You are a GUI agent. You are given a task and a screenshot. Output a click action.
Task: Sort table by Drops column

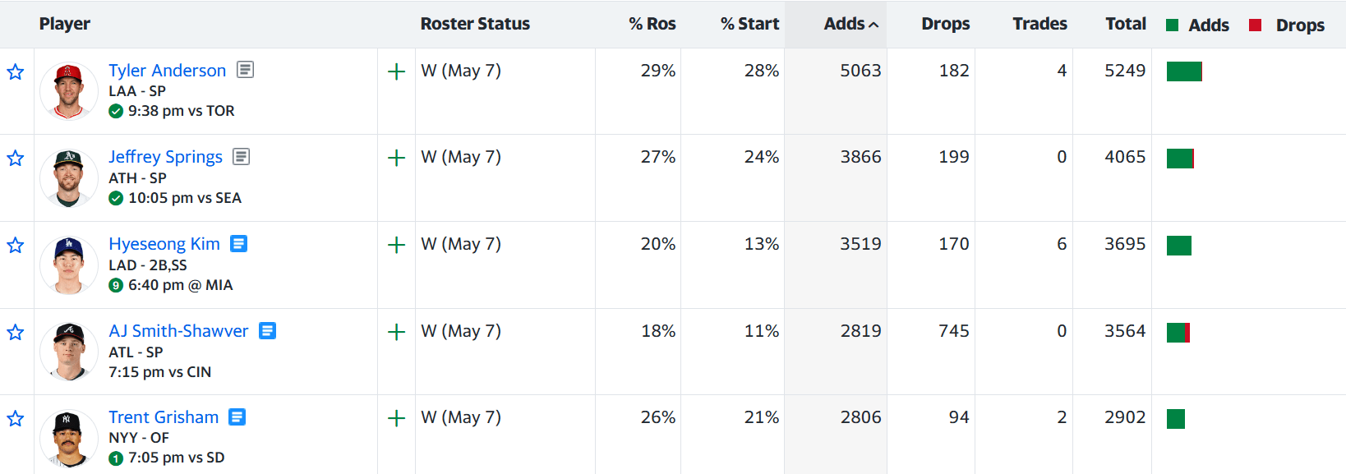point(945,24)
